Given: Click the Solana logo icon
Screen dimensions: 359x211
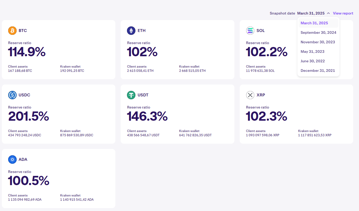Looking at the screenshot, I should pyautogui.click(x=250, y=31).
